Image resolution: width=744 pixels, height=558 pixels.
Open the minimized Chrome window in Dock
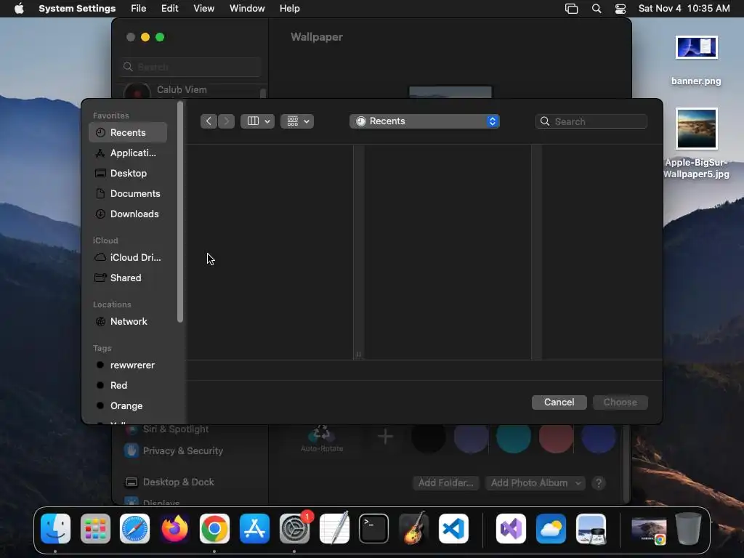click(x=649, y=530)
